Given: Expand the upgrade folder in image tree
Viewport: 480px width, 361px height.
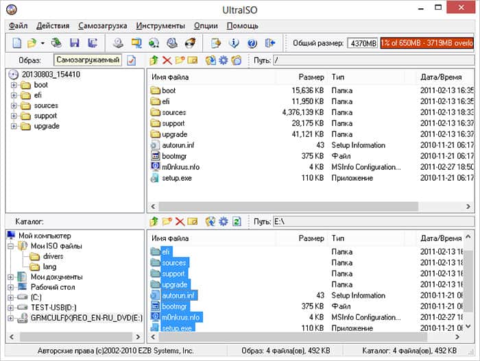Looking at the screenshot, I should 14,126.
